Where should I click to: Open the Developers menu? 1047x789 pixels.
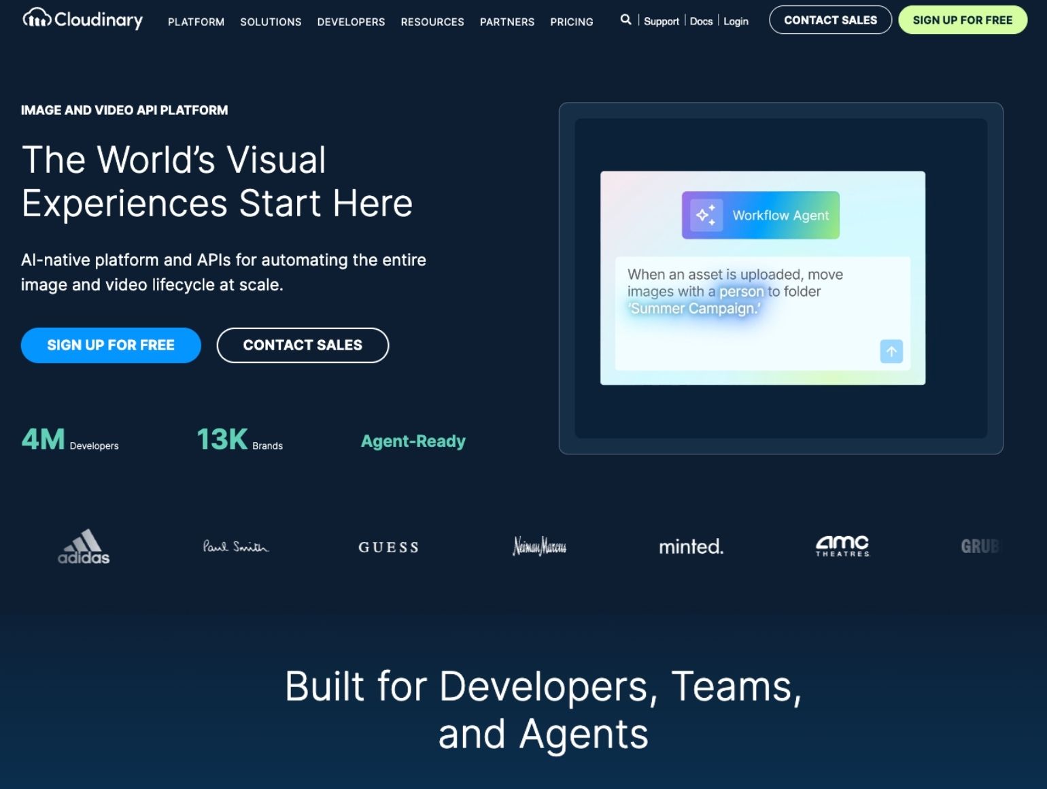[351, 22]
